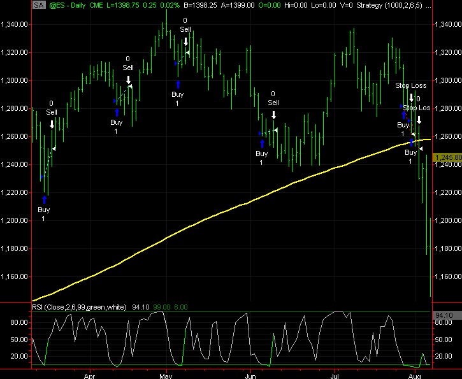Screen dimensions: 462x379
Task: Click the blue Buy arrow in early June
Action: [x=263, y=144]
